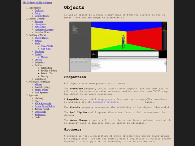Click the Glossary list item
Screen dimensions: 195x146
coord(39,98)
